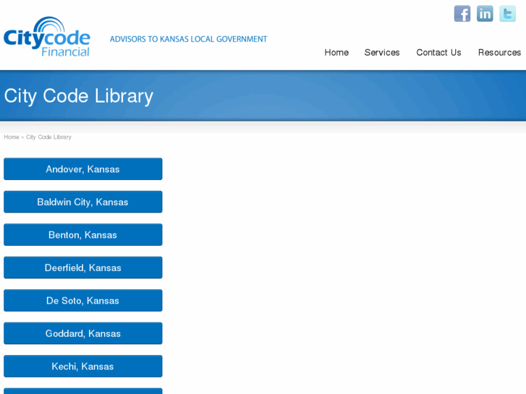Click the Advisors to Kansas Local Government tagline
The image size is (526, 394).
click(189, 39)
